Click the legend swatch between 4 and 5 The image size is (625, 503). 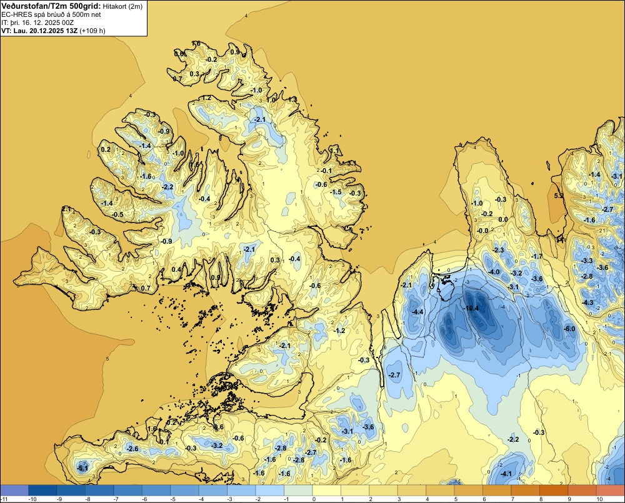(x=441, y=490)
